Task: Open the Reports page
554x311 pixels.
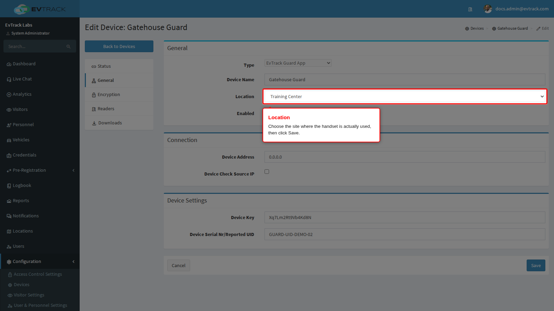Action: [x=40, y=201]
